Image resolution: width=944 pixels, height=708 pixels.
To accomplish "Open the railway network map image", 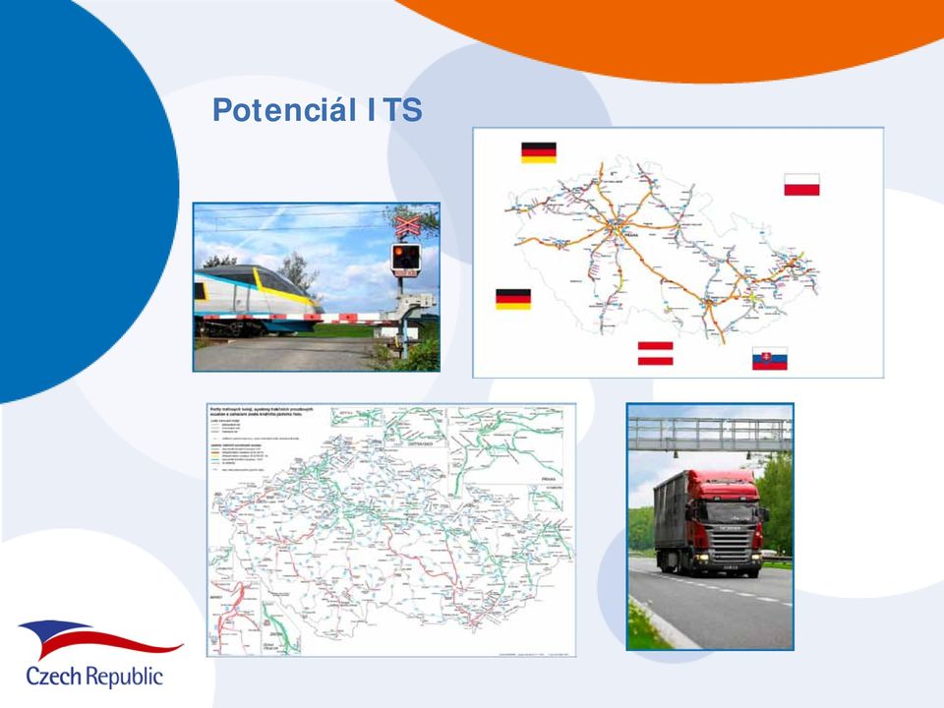I will click(391, 530).
